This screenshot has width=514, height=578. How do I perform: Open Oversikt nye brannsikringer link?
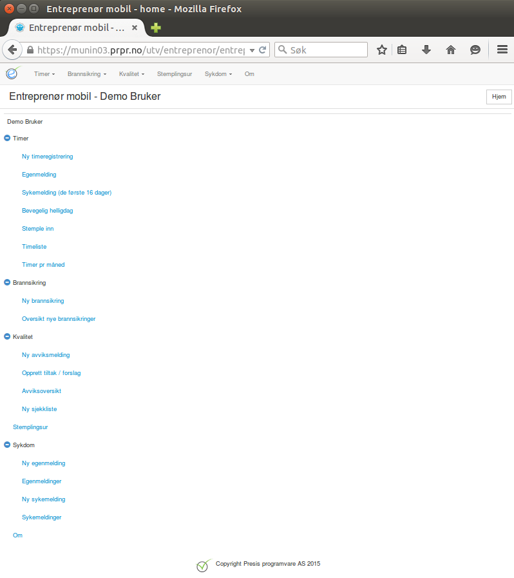pos(59,319)
